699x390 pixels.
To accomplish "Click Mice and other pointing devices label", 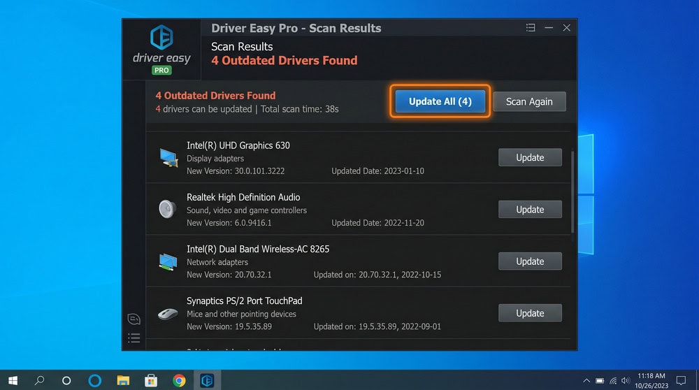I will 241,314.
